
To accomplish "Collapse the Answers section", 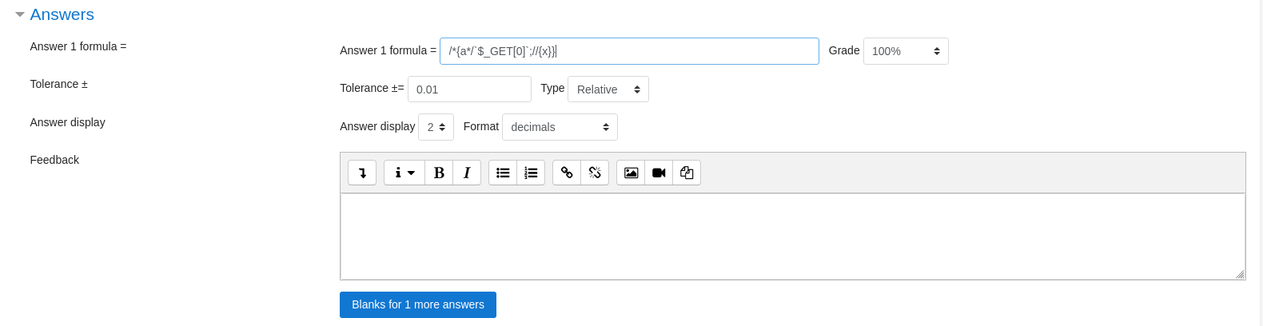I will pyautogui.click(x=20, y=14).
